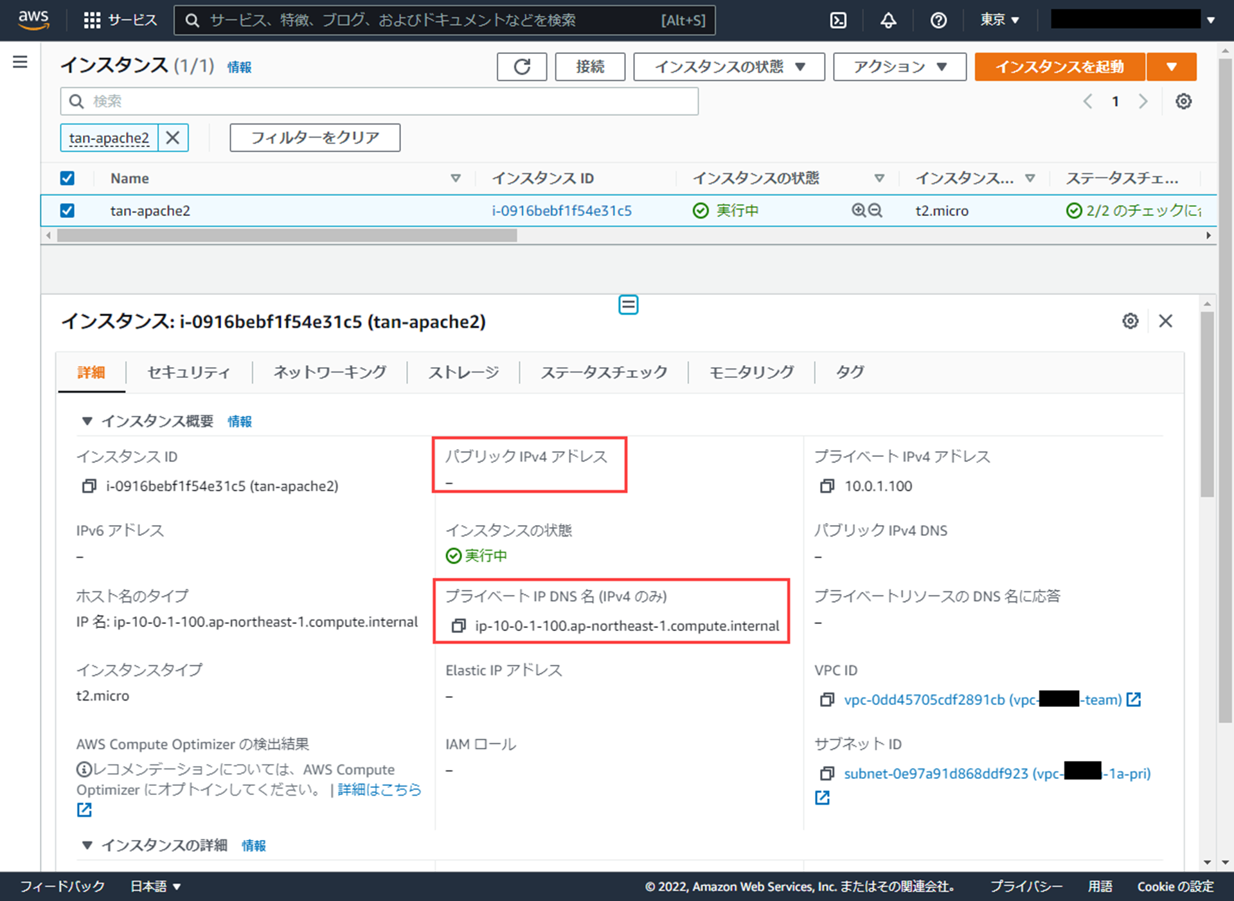Screen dimensions: 1234x901
Task: Collapse the インスタンス概要 section
Action: point(87,422)
